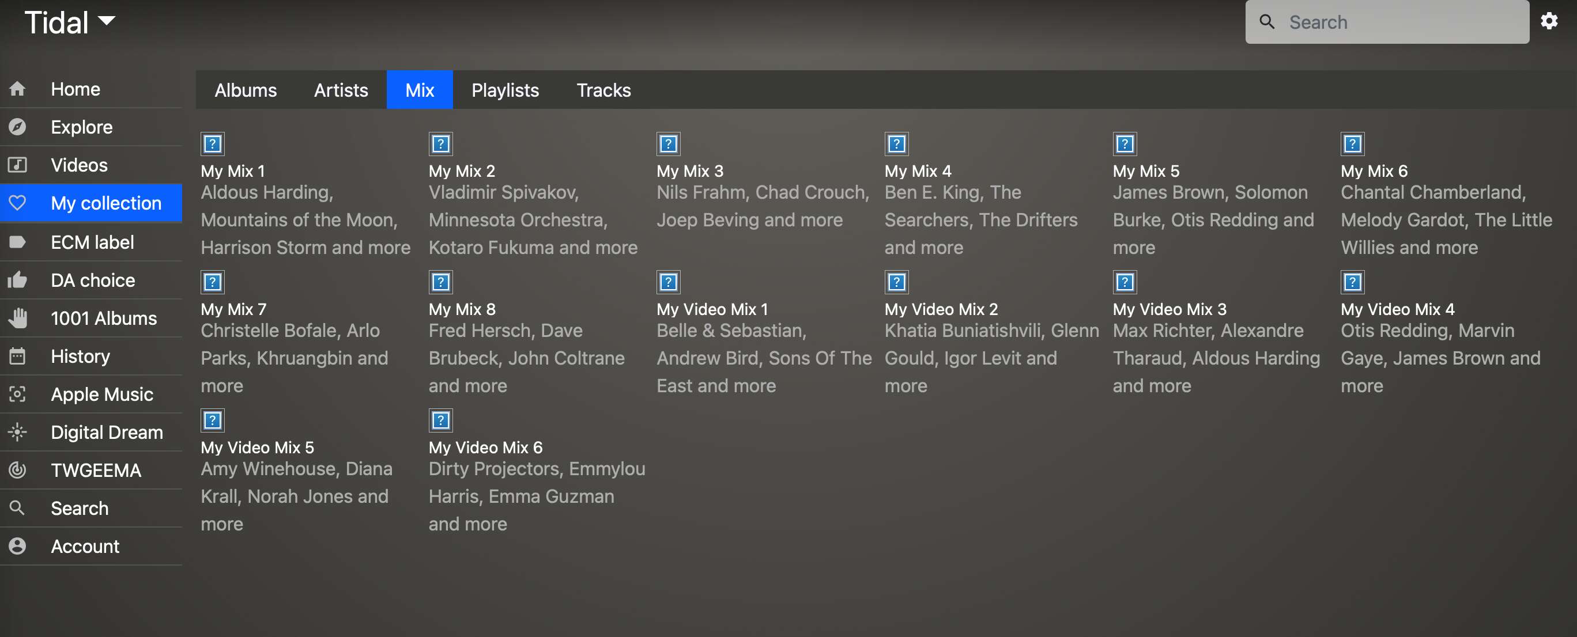
Task: Open the My Mix 2 cover thumbnail
Action: pyautogui.click(x=441, y=144)
